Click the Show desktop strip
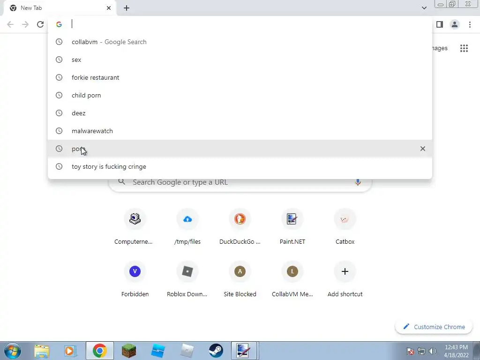This screenshot has height=360, width=480. coord(477,351)
